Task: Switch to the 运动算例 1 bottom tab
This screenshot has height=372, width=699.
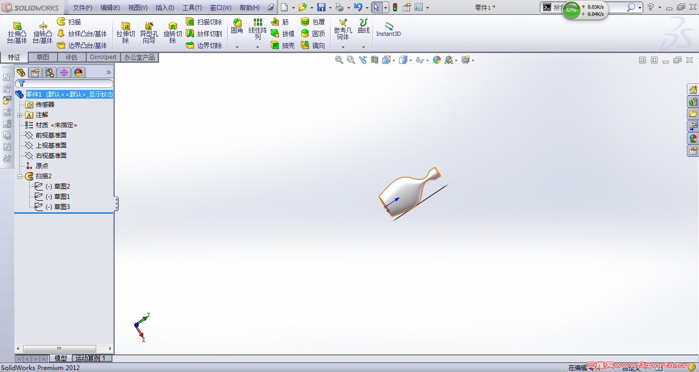Action: pyautogui.click(x=91, y=358)
